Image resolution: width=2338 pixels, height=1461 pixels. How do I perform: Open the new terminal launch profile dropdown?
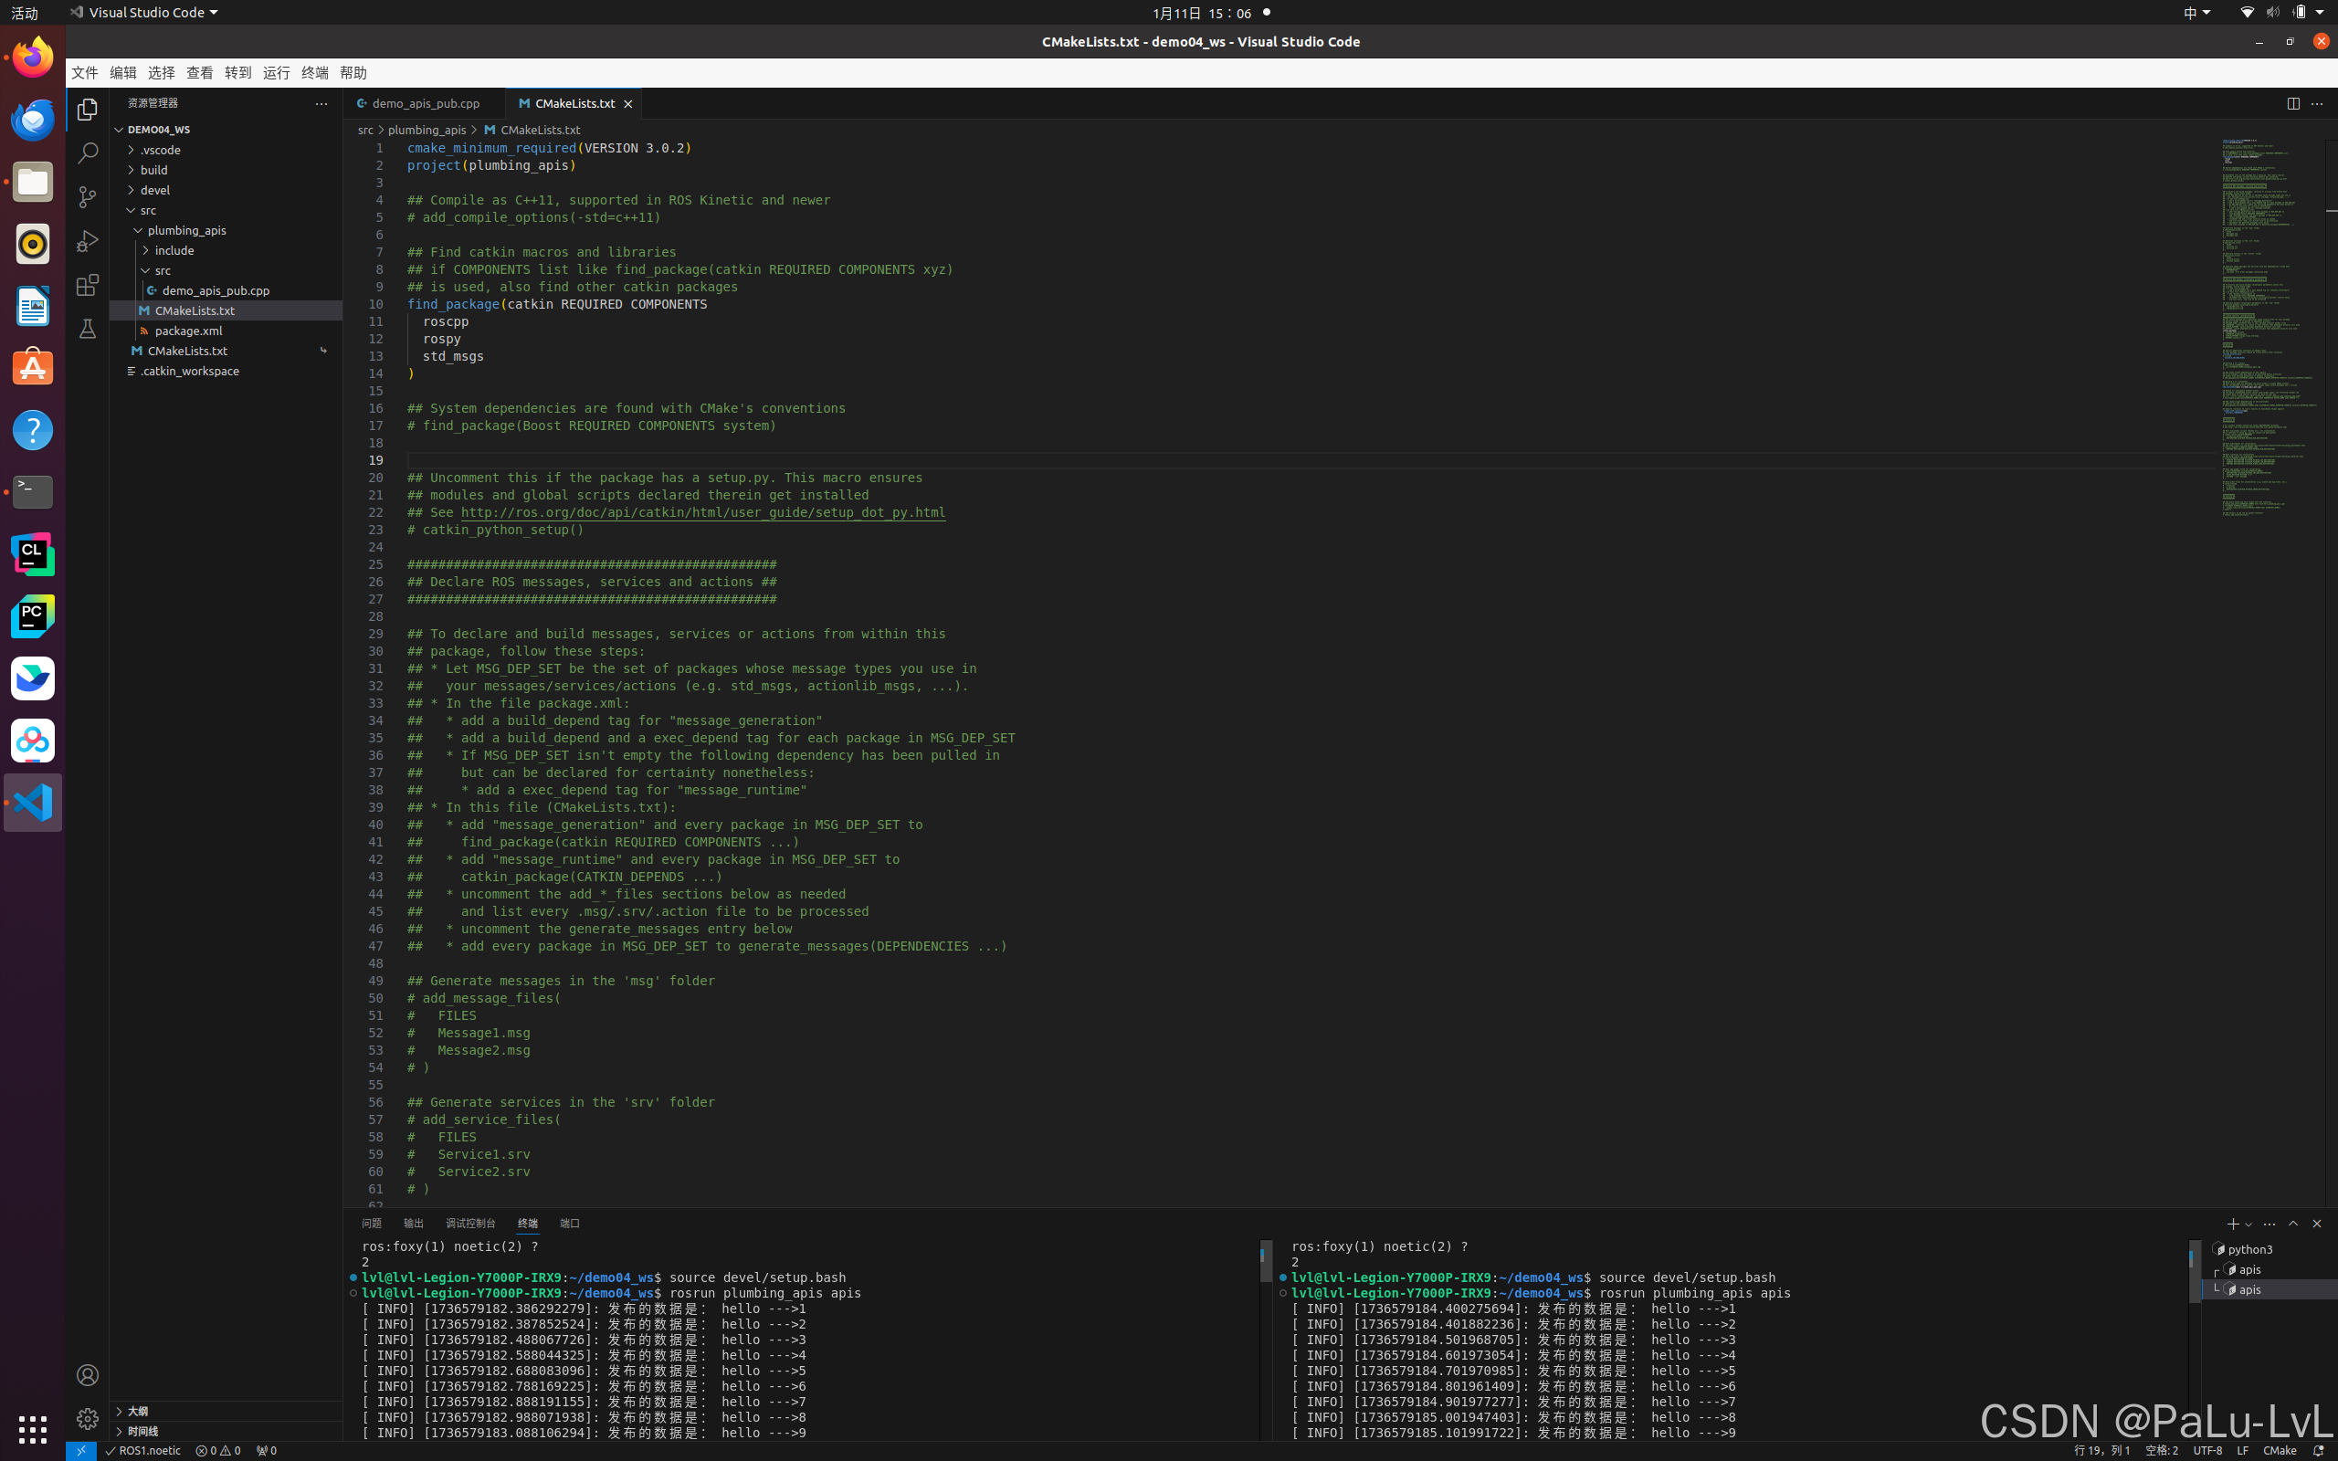click(2248, 1225)
